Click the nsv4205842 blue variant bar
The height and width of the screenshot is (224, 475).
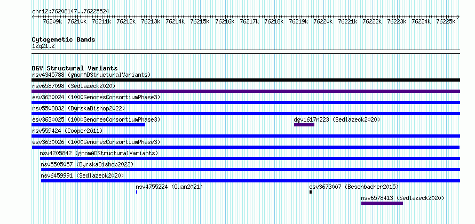[x=250, y=158]
